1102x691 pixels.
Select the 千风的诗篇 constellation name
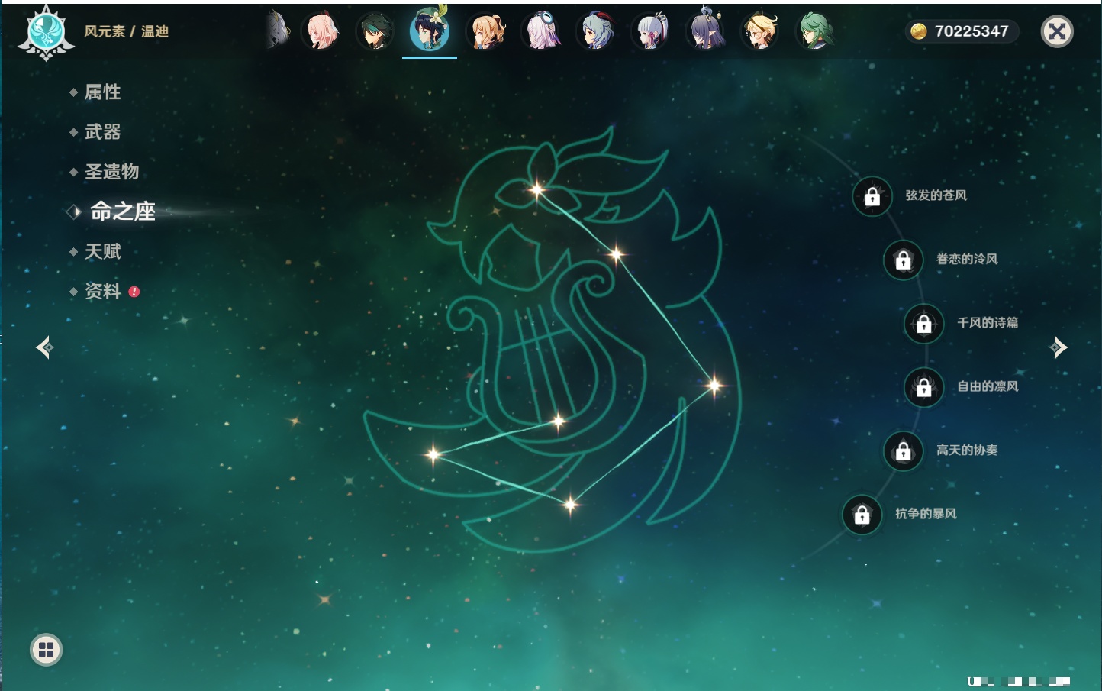[x=988, y=322]
